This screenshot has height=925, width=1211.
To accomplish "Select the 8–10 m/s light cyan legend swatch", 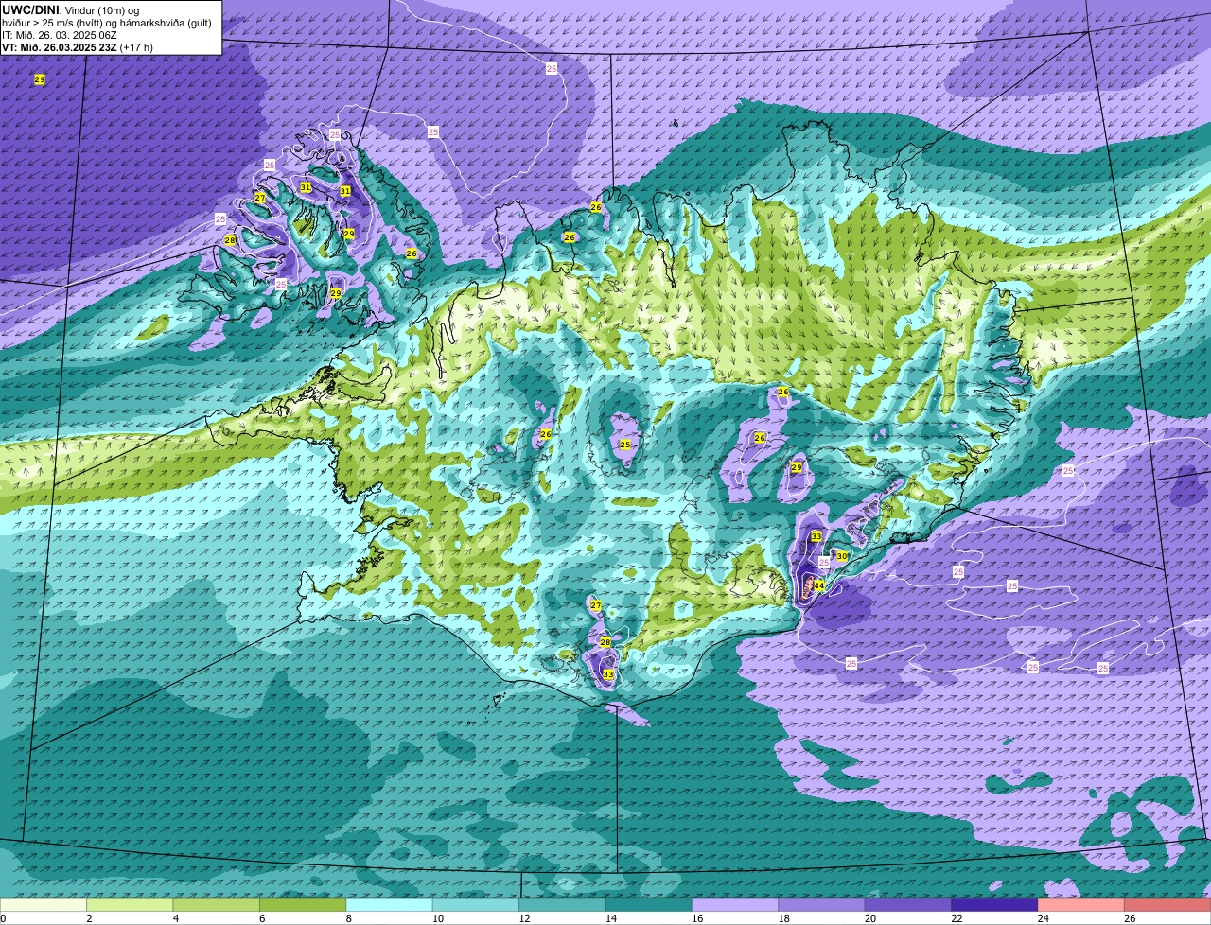I will point(389,905).
